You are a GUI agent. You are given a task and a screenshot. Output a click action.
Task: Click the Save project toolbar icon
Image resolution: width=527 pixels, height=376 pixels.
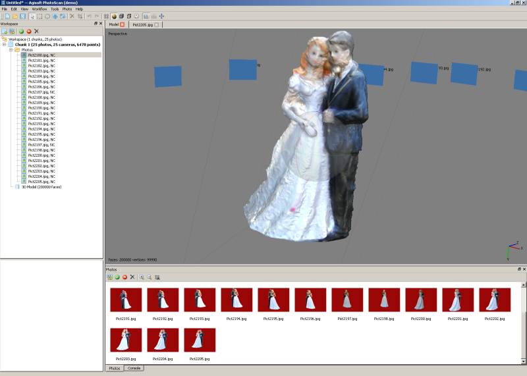(22, 16)
